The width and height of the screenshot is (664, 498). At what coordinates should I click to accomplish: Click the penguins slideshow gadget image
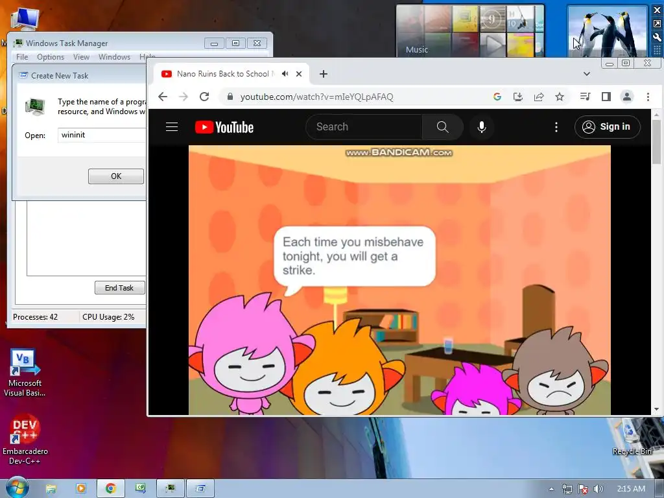pos(607,31)
